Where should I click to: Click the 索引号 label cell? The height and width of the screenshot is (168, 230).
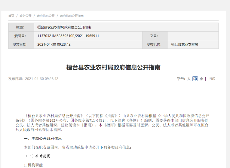(x=21, y=36)
